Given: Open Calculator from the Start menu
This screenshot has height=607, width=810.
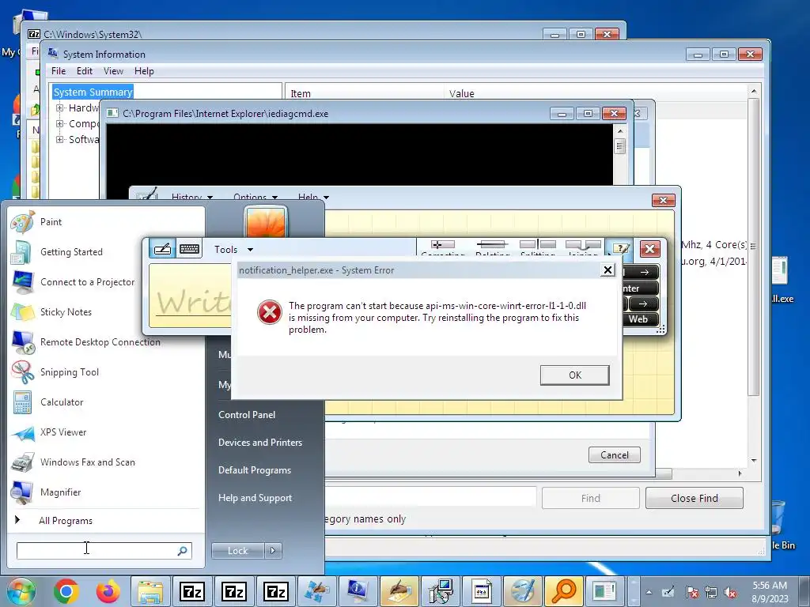Looking at the screenshot, I should (x=62, y=402).
